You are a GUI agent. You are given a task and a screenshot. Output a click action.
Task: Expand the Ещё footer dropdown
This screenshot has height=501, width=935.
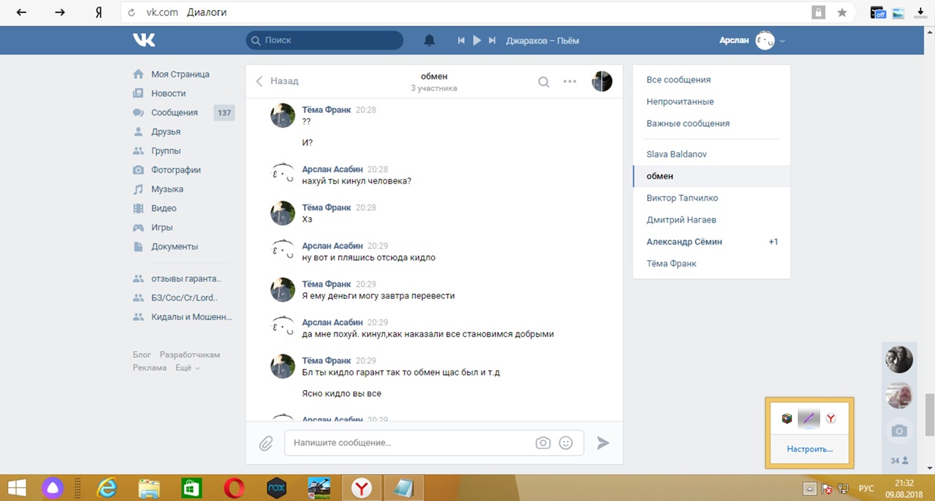click(x=187, y=368)
